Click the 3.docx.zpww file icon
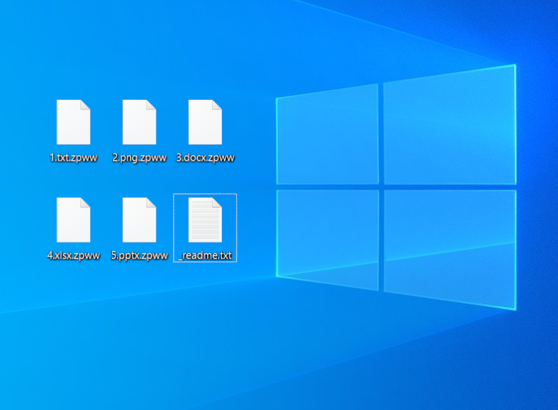Viewport: 558px width, 410px height. pos(205,122)
